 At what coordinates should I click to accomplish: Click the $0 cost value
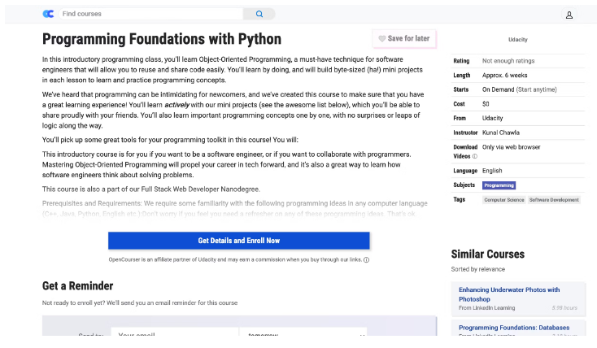[486, 104]
